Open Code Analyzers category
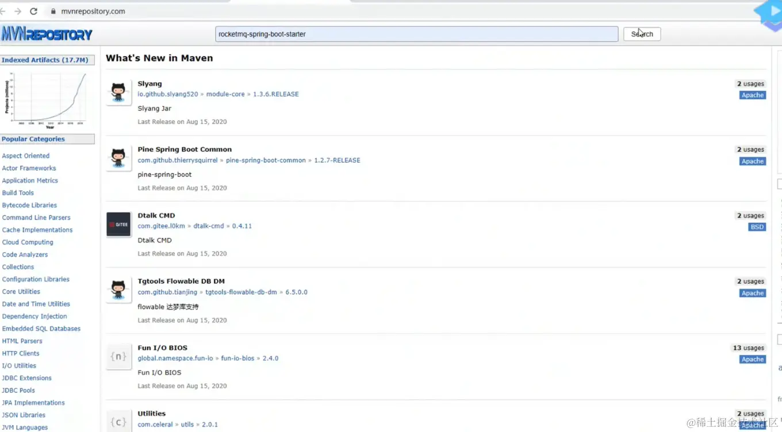The height and width of the screenshot is (432, 782). point(25,254)
